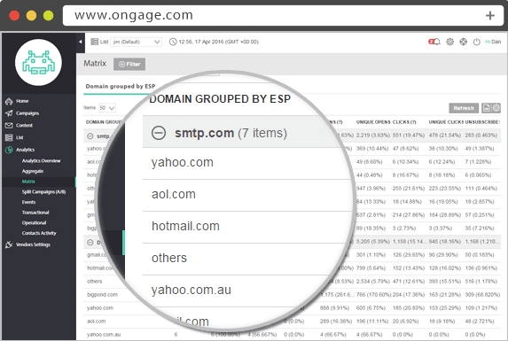
Task: Click the 2,219 (3.63%) unique opens cell
Action: click(373, 136)
